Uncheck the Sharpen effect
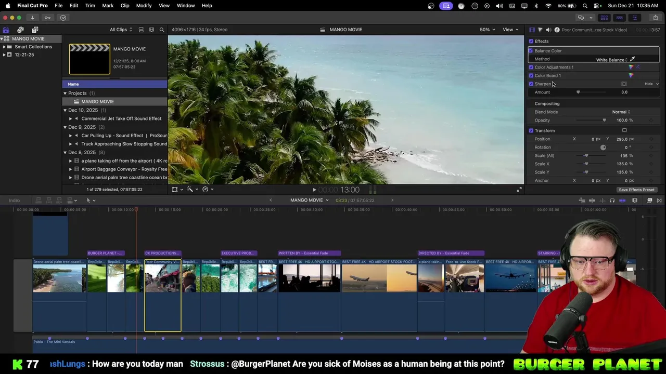Viewport: 666px width, 374px height. pyautogui.click(x=531, y=84)
